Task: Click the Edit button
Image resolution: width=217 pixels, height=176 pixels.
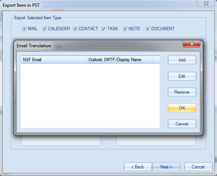Action: 182,76
